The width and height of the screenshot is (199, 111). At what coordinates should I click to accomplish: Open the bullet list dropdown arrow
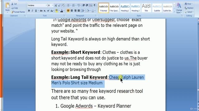[71, 6]
